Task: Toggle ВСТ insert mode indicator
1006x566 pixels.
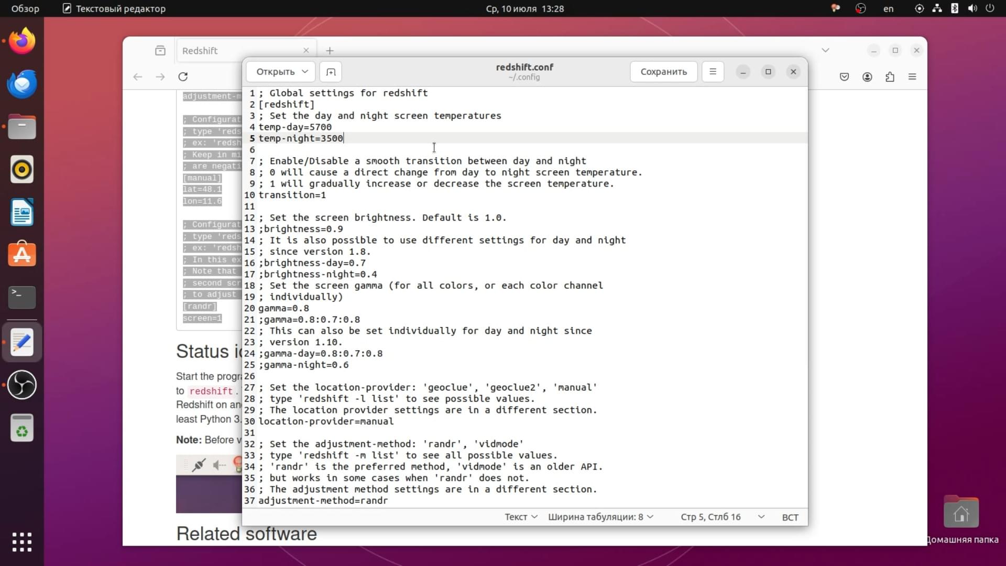Action: (790, 517)
